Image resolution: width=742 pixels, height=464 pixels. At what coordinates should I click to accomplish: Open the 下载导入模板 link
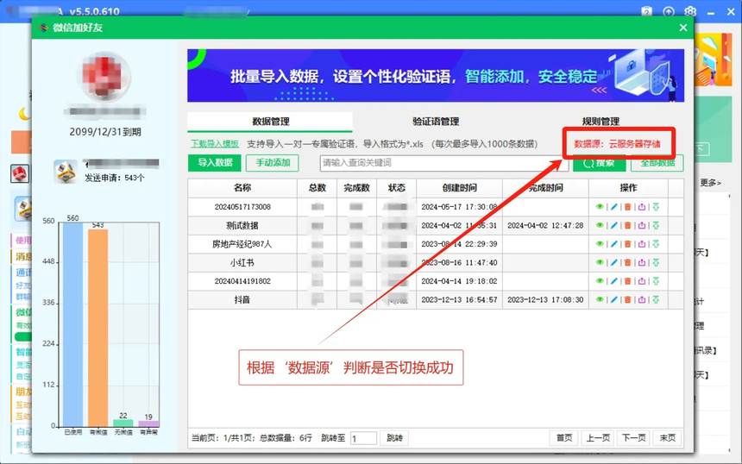215,143
